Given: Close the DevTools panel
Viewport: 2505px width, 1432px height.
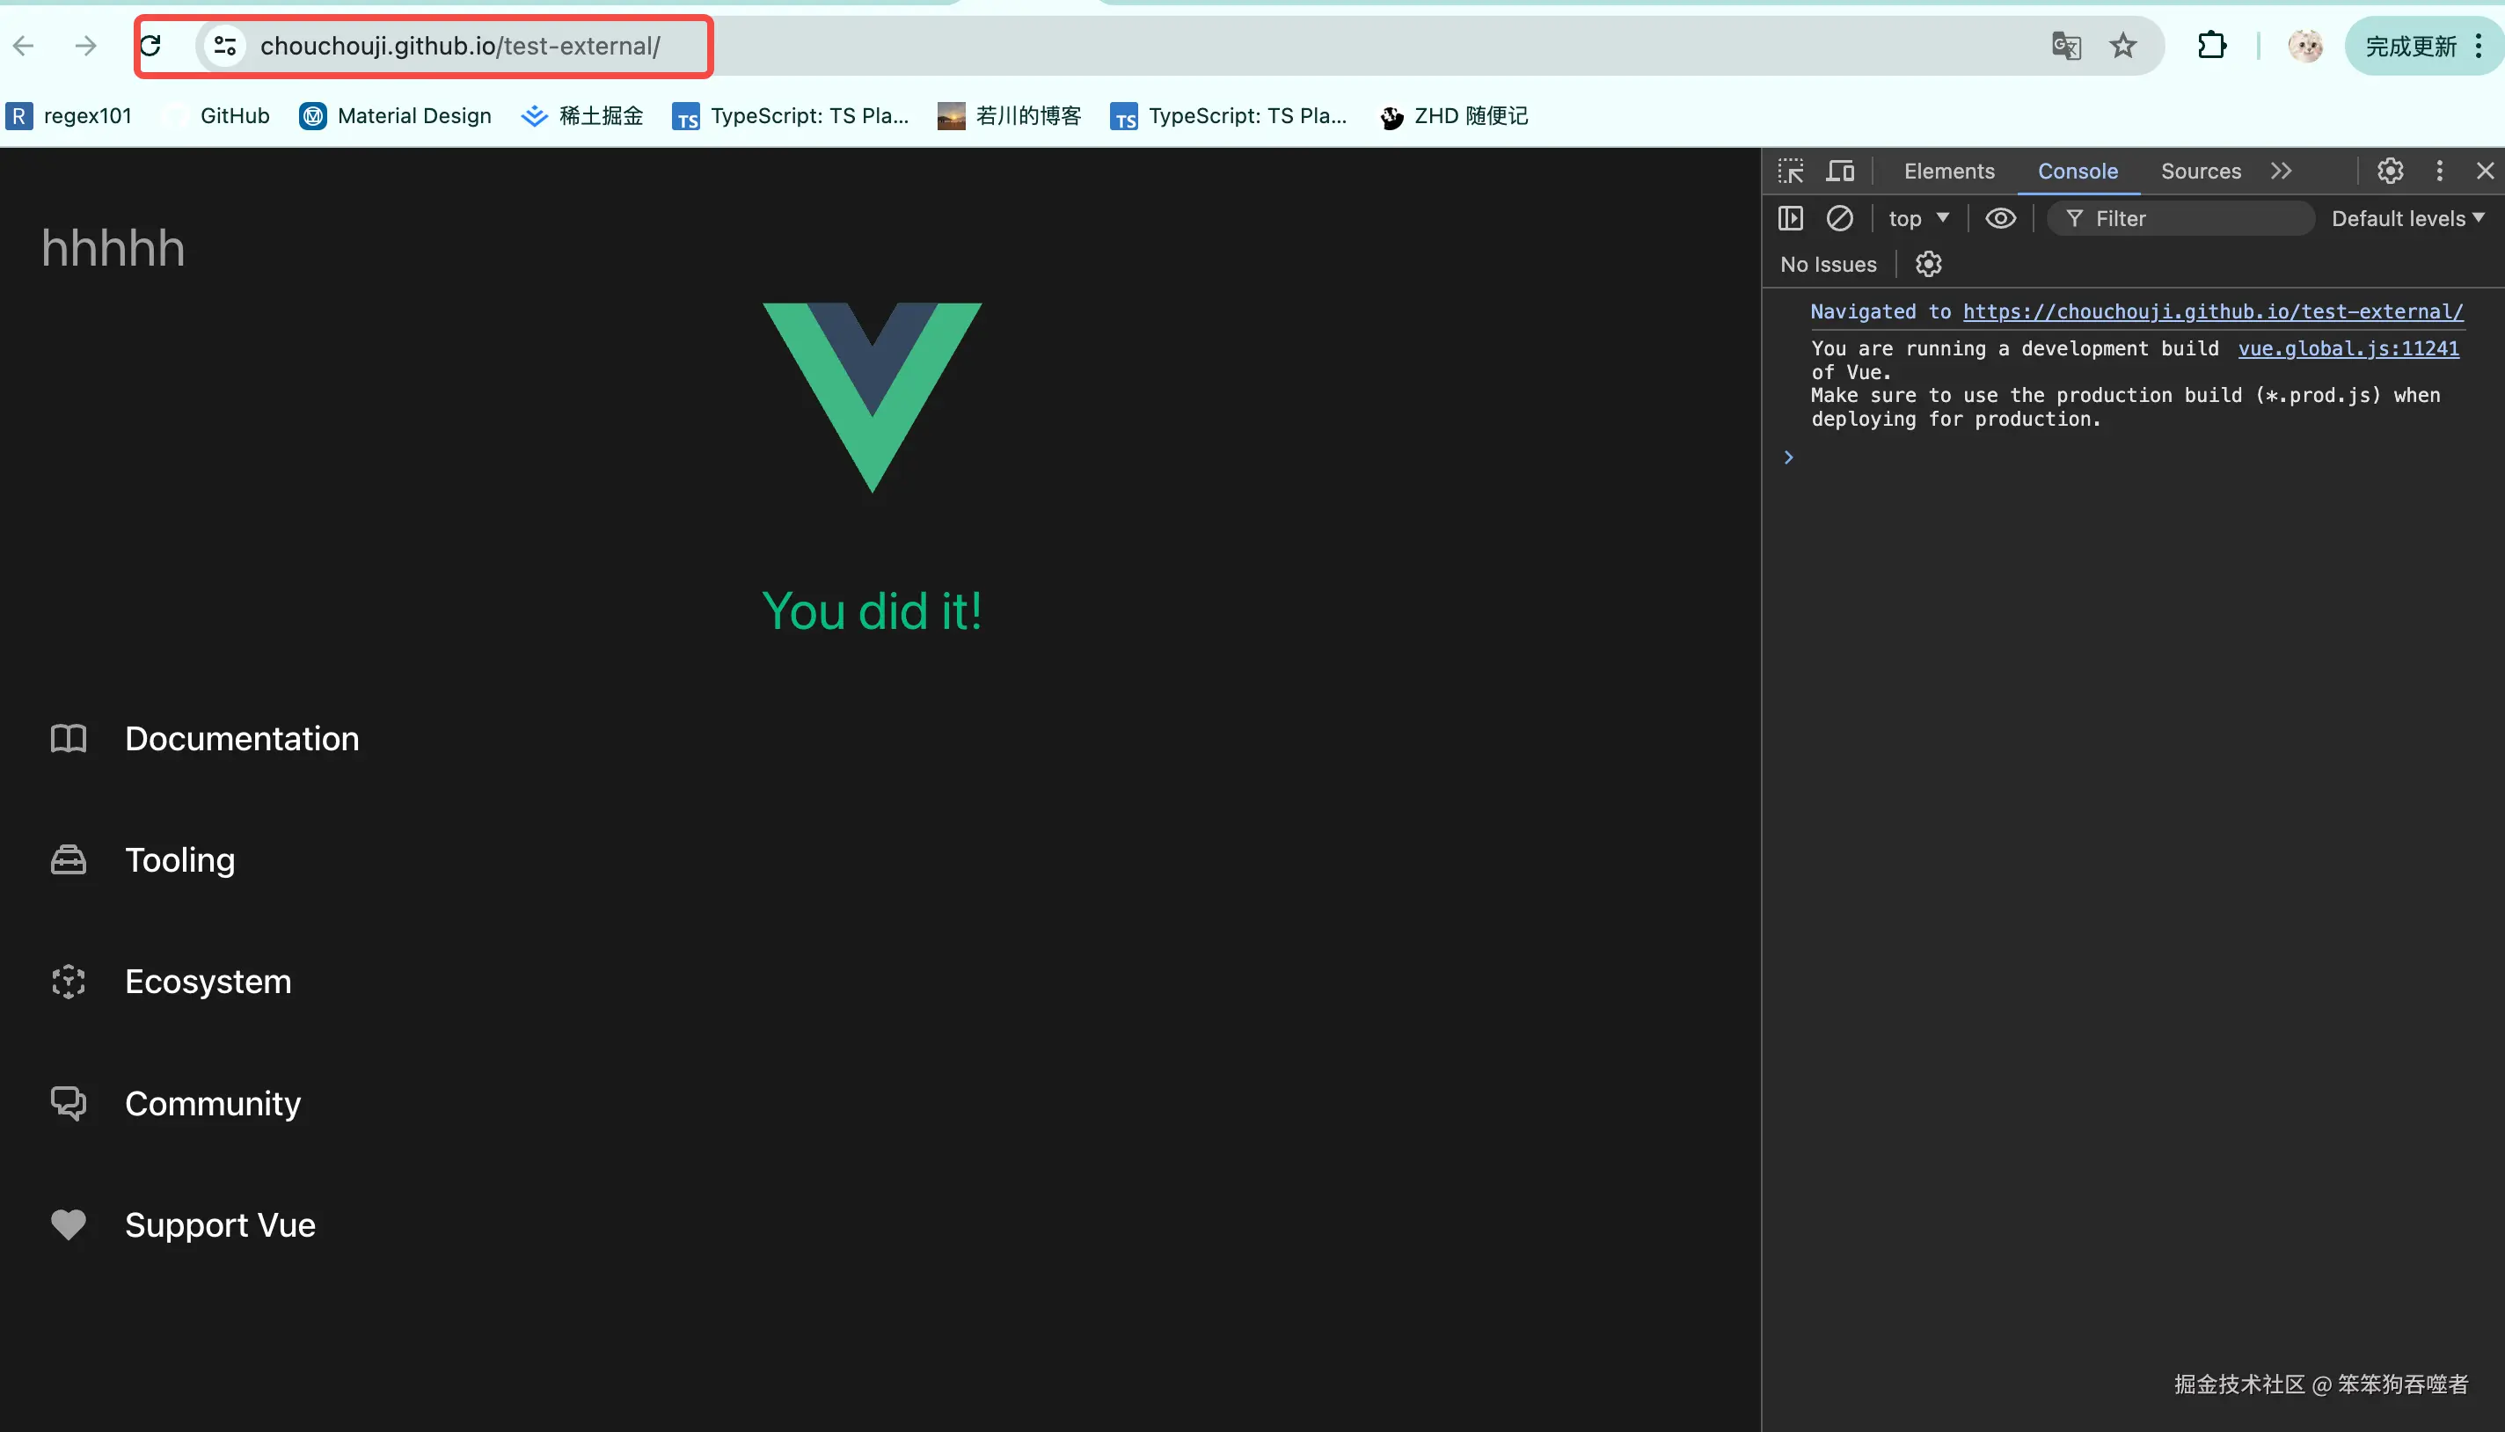Looking at the screenshot, I should tap(2486, 172).
